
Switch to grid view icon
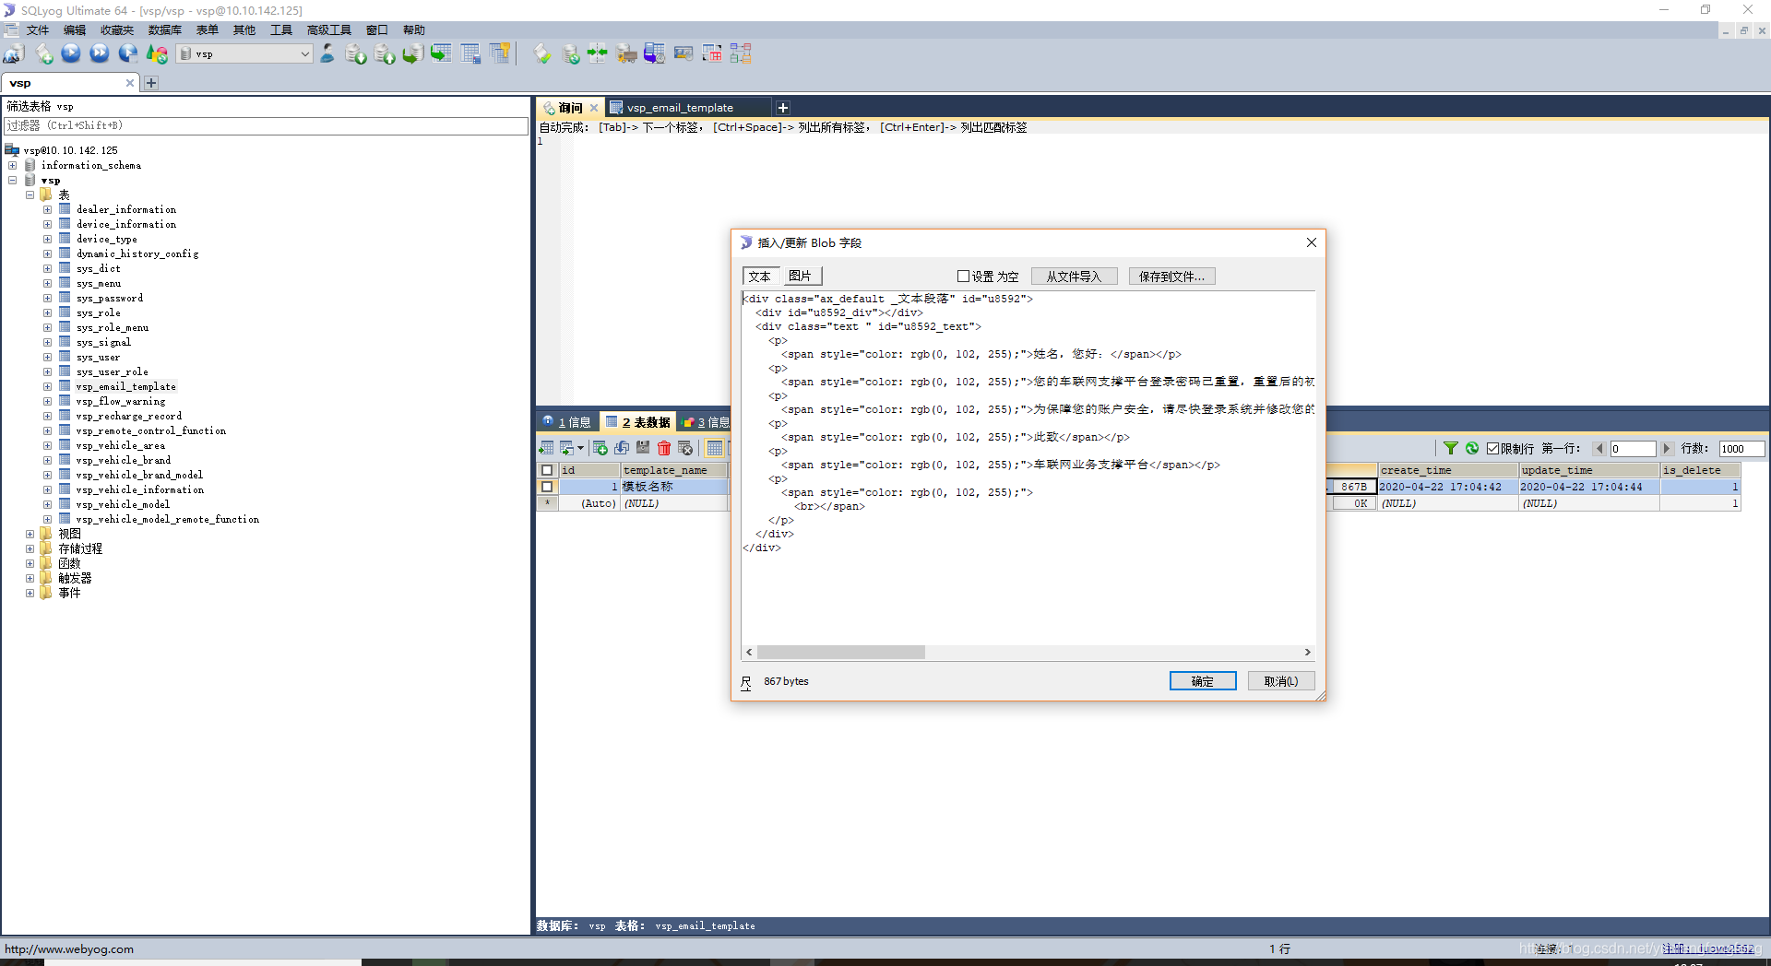715,448
